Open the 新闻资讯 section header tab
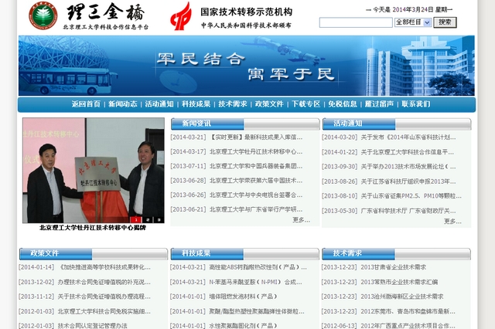Screen dimensions: 495x329 pyautogui.click(x=196, y=124)
